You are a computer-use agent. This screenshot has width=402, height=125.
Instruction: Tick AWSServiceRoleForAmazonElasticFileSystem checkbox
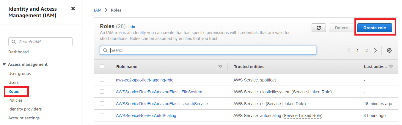(x=102, y=92)
